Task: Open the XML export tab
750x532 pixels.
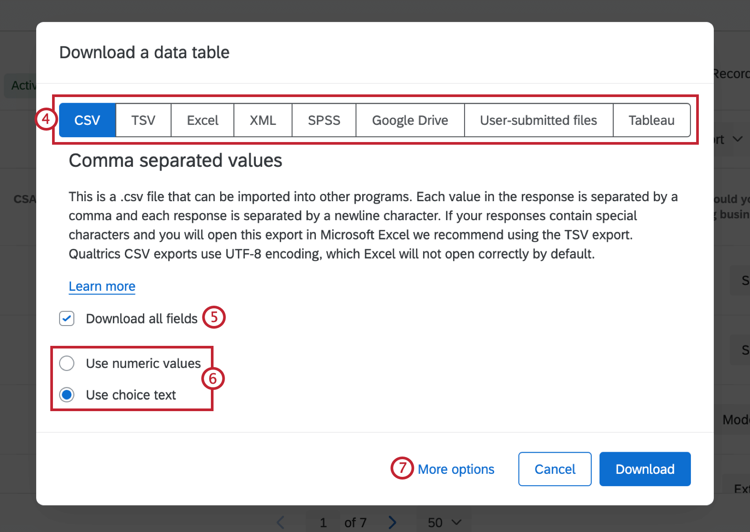Action: (263, 120)
